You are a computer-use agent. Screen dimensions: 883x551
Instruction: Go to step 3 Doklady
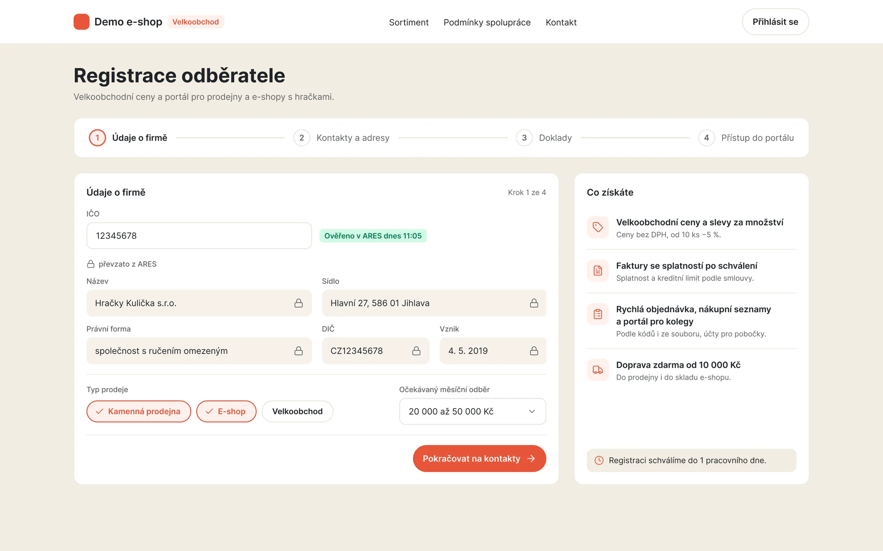(x=544, y=138)
